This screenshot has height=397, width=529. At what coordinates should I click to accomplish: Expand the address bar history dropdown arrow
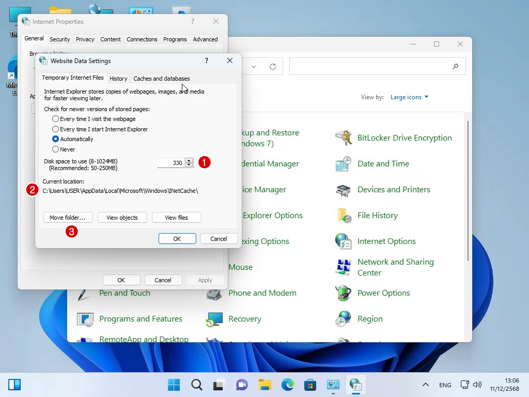254,67
